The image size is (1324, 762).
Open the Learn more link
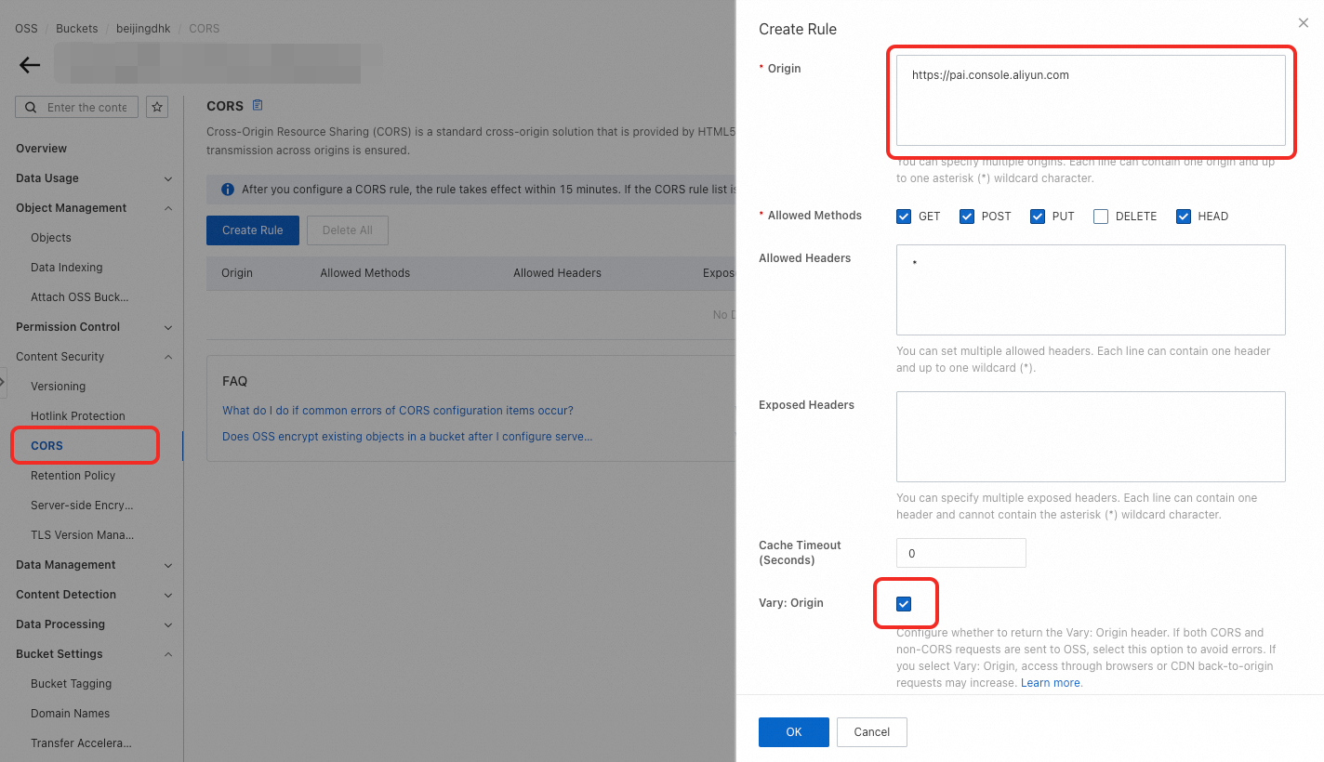(x=1051, y=683)
